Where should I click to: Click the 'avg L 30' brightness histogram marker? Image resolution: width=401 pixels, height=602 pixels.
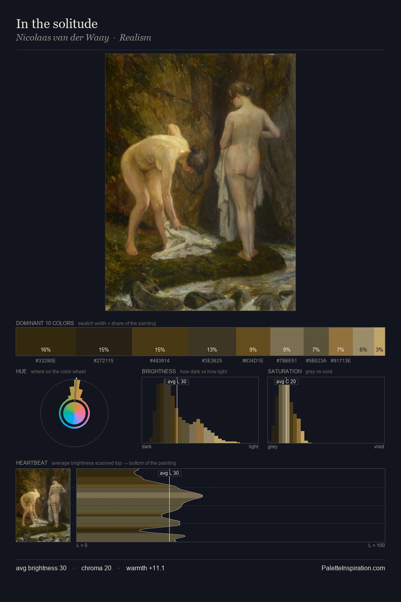[x=177, y=382]
